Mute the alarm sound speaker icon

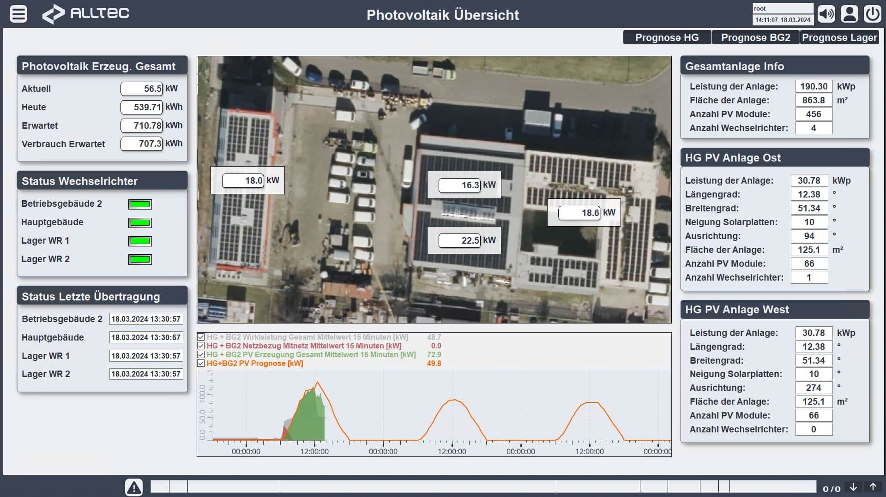[x=826, y=14]
